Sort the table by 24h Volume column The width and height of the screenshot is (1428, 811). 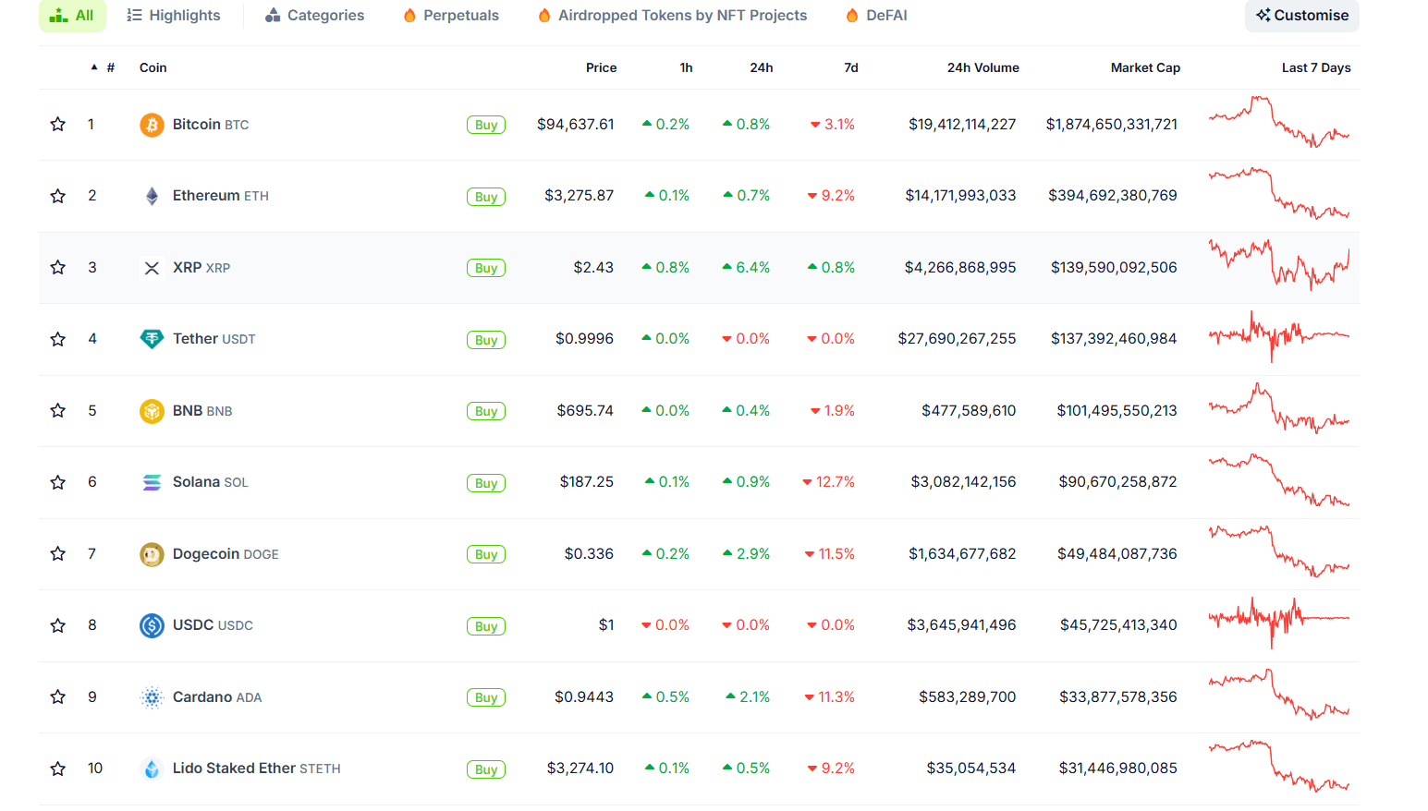click(983, 67)
